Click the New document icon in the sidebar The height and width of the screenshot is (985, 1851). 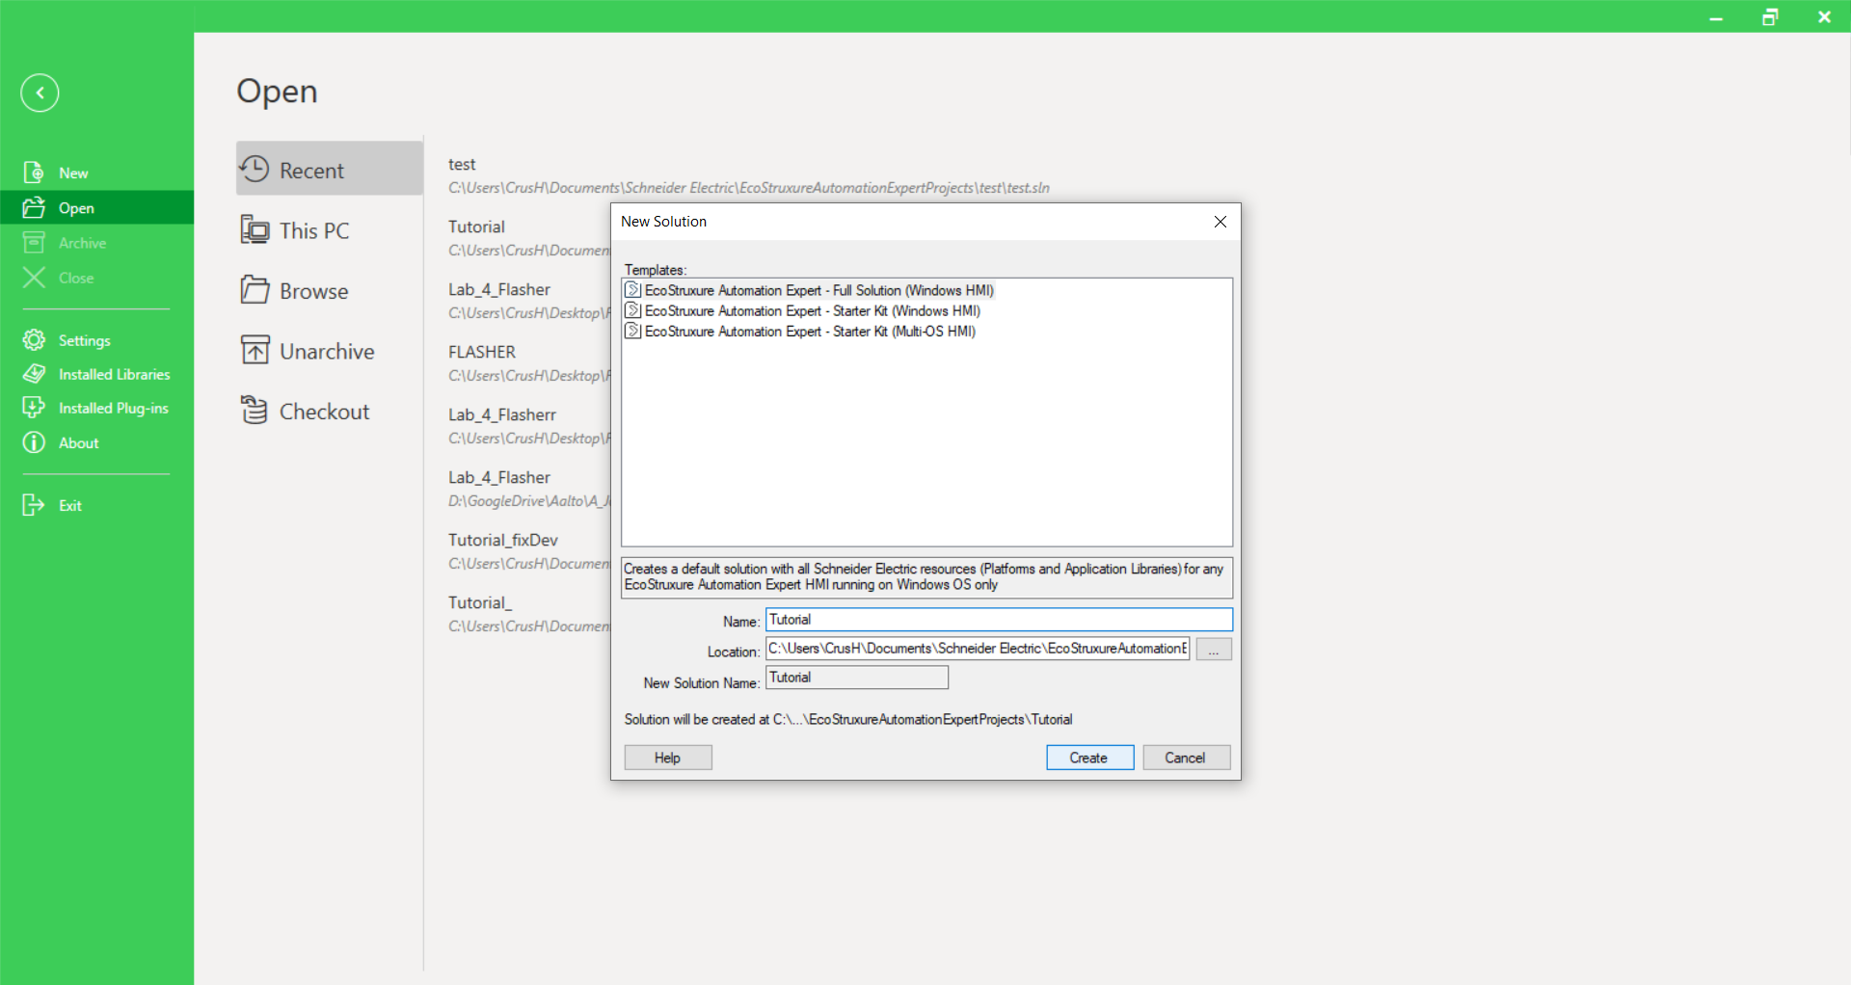[x=34, y=173]
